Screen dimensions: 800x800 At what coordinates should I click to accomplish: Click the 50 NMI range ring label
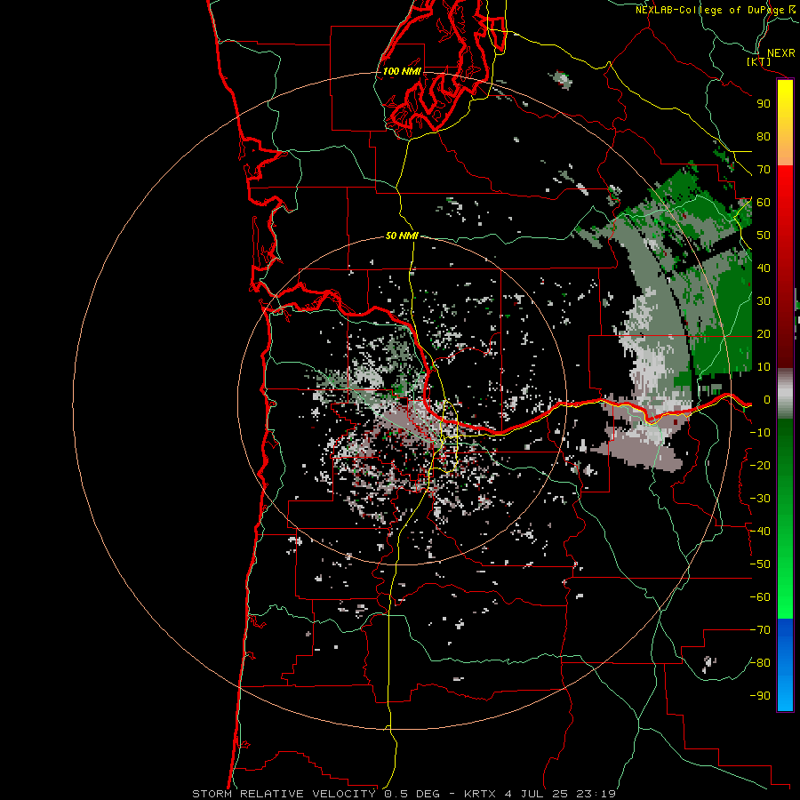click(x=402, y=236)
